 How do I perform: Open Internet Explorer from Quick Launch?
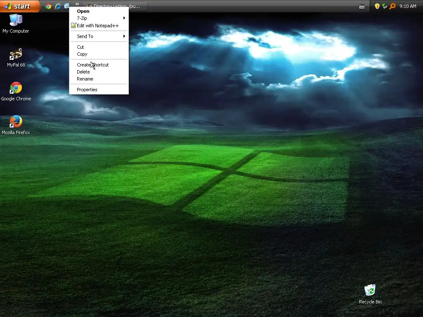(58, 6)
